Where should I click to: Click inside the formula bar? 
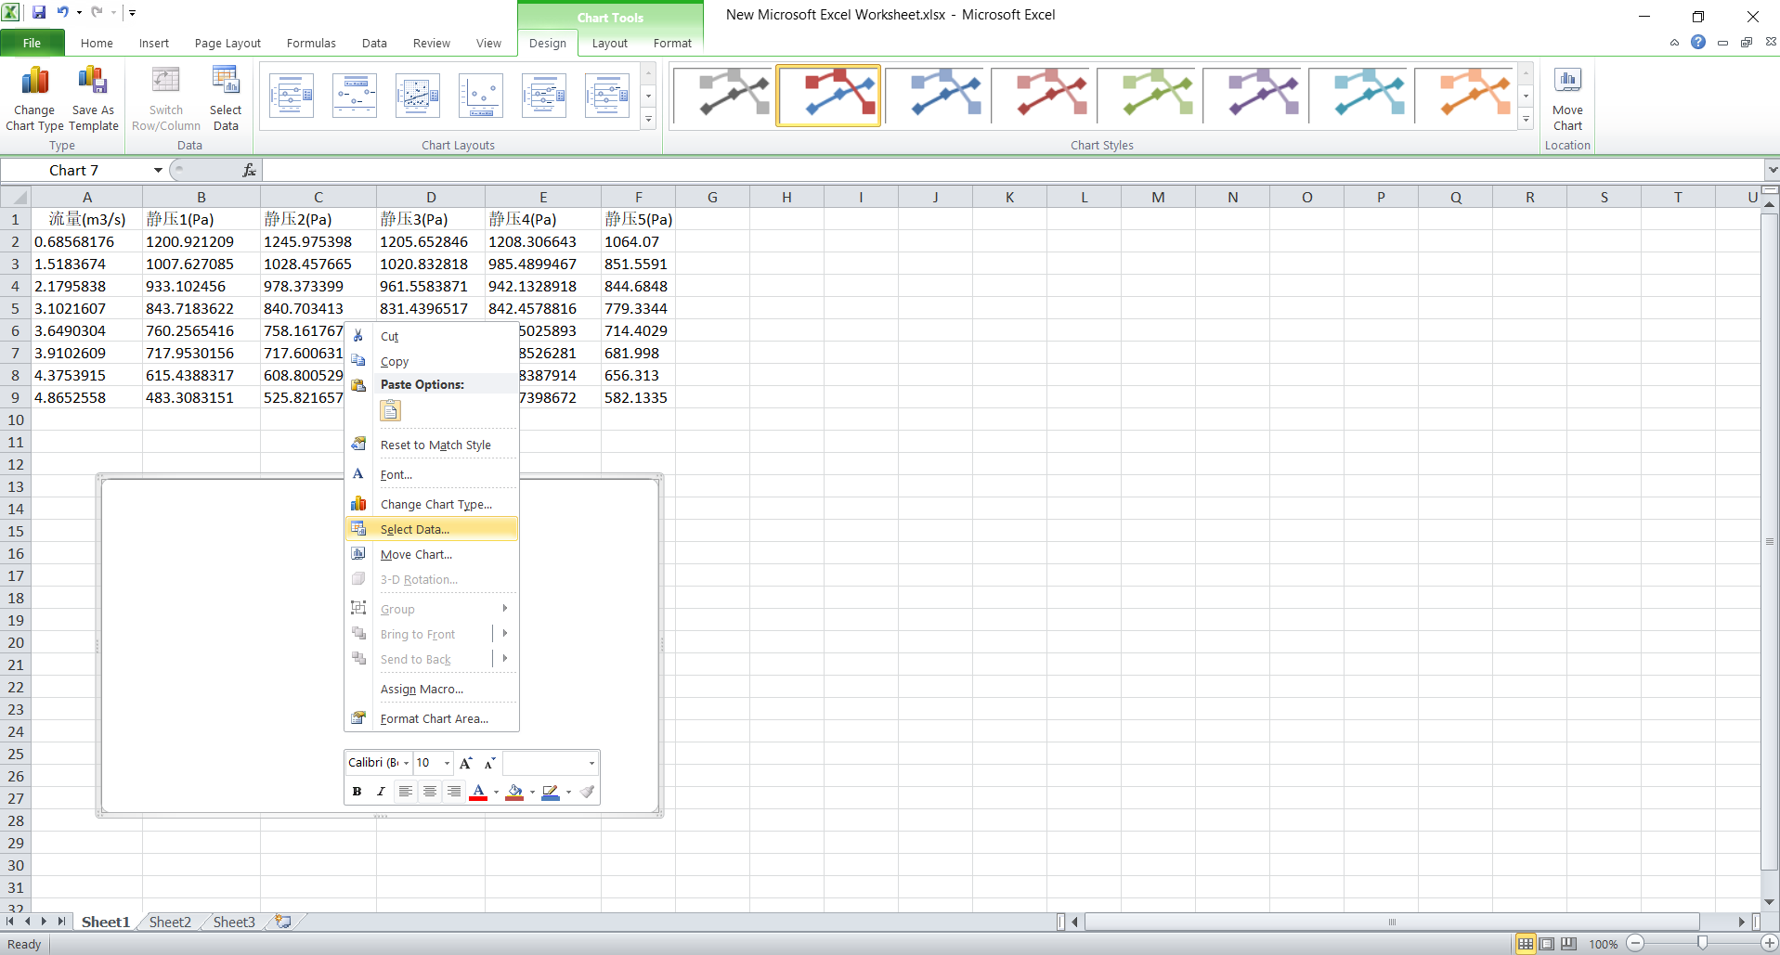pyautogui.click(x=650, y=170)
